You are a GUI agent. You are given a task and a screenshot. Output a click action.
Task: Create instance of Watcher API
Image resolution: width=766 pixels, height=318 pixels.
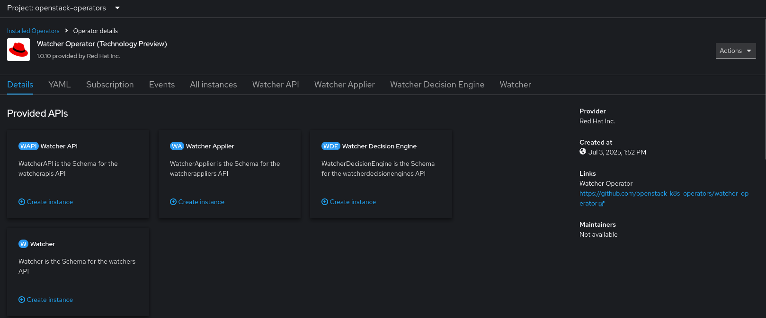(x=46, y=202)
